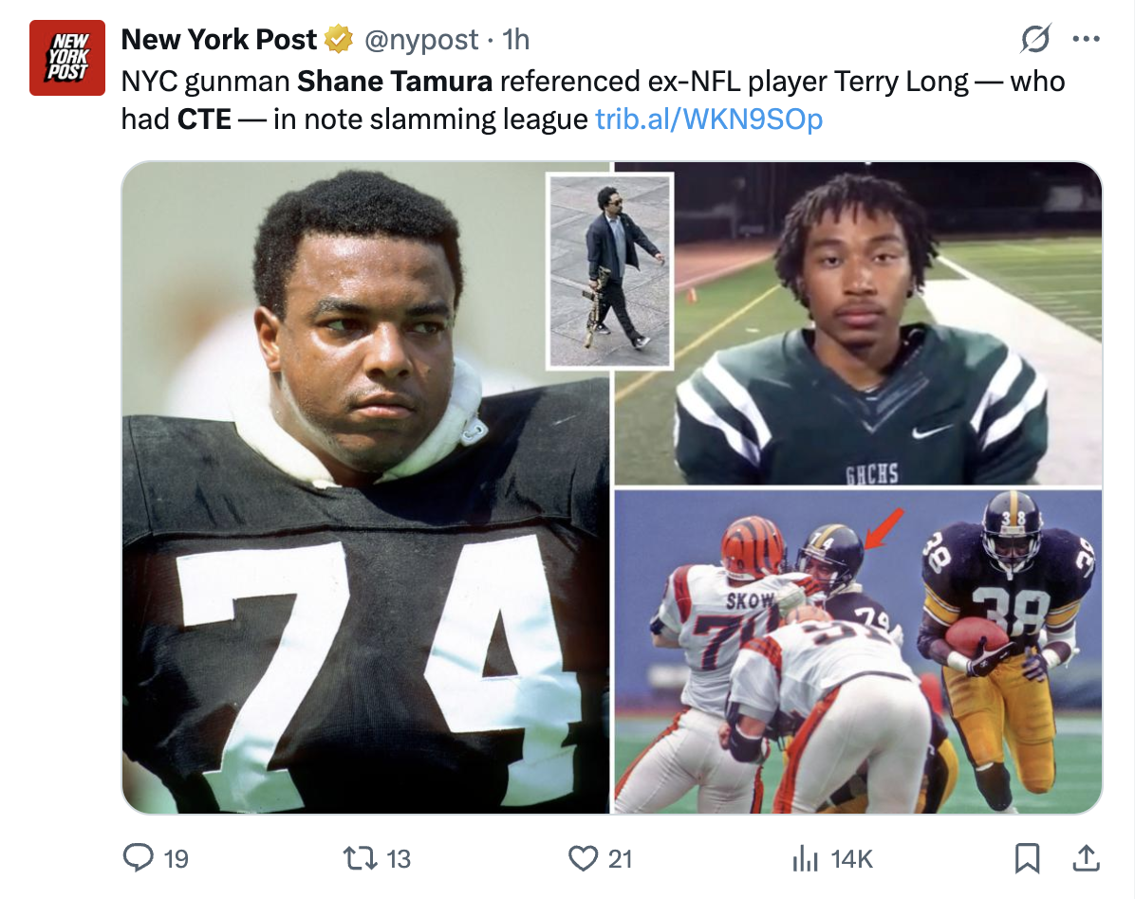Open the Grok explain icon on the post
1135x899 pixels.
click(x=1035, y=40)
